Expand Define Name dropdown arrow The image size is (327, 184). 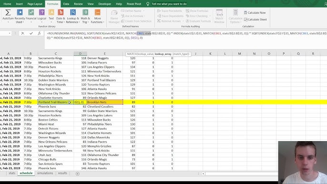(x=143, y=11)
